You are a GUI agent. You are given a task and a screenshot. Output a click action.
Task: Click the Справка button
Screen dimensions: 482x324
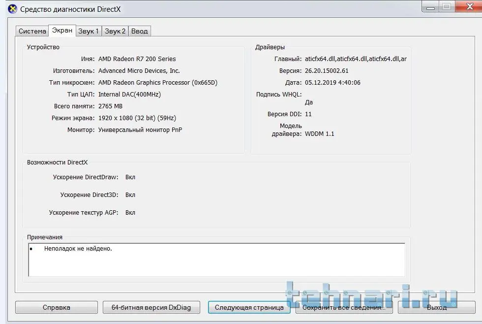click(57, 307)
